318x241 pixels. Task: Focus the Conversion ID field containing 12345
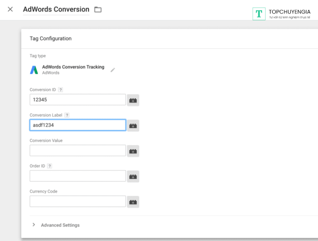tap(78, 100)
